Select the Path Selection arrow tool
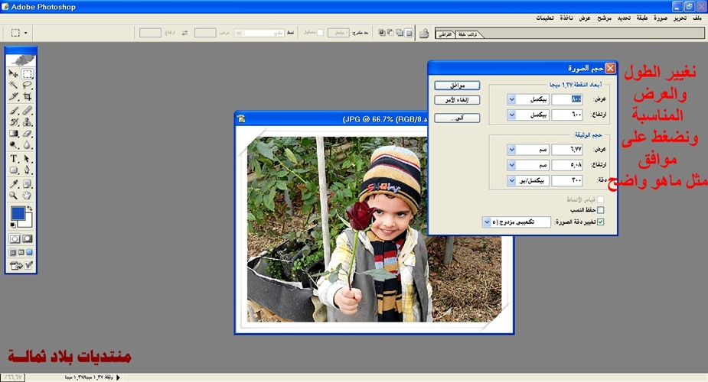The width and height of the screenshot is (708, 382). click(27, 159)
